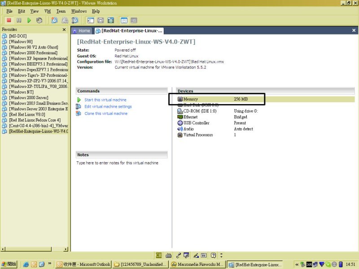This screenshot has height=269, width=359.
Task: Expand hidden Quick Launch icons chevron
Action: 49,264
